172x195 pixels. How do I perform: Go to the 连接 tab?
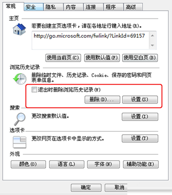click(x=93, y=7)
